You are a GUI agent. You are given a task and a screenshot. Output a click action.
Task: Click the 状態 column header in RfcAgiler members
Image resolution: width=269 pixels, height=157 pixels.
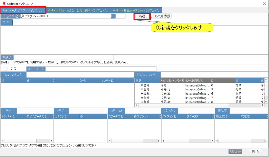[147, 80]
